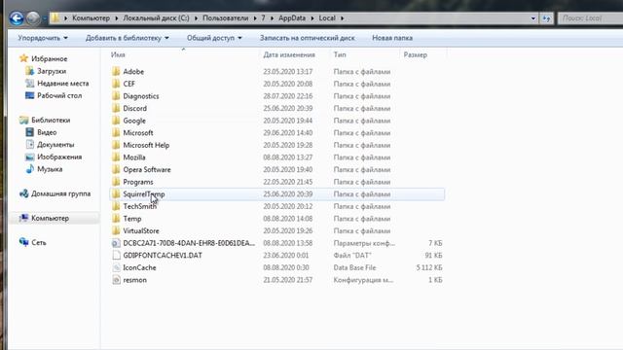Screen dimensions: 623x350
Task: Select Компьютер in navigation pane
Action: click(x=50, y=218)
